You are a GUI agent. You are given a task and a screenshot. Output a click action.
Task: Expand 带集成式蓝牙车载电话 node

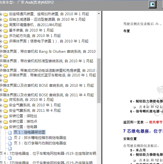coord(1,75)
